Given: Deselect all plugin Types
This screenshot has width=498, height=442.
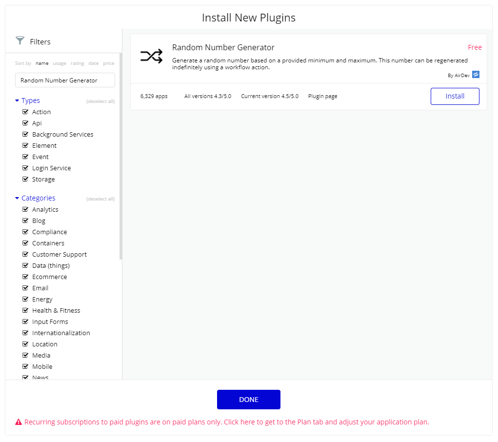Looking at the screenshot, I should [x=100, y=101].
